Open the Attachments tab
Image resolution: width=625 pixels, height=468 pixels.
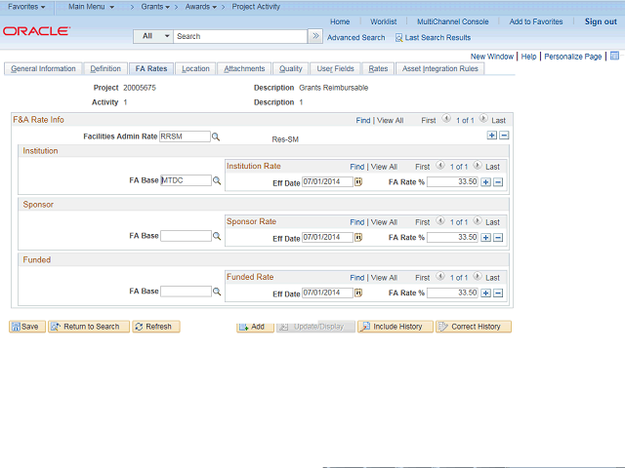(x=244, y=68)
